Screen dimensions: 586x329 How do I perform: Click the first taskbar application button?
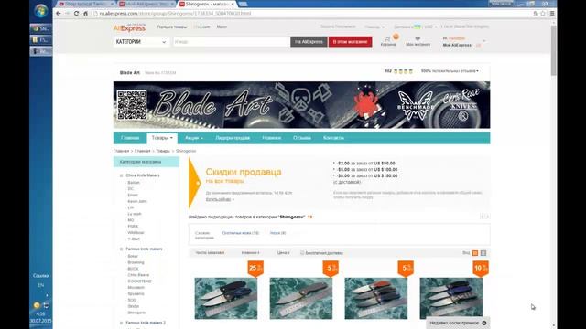(41, 28)
